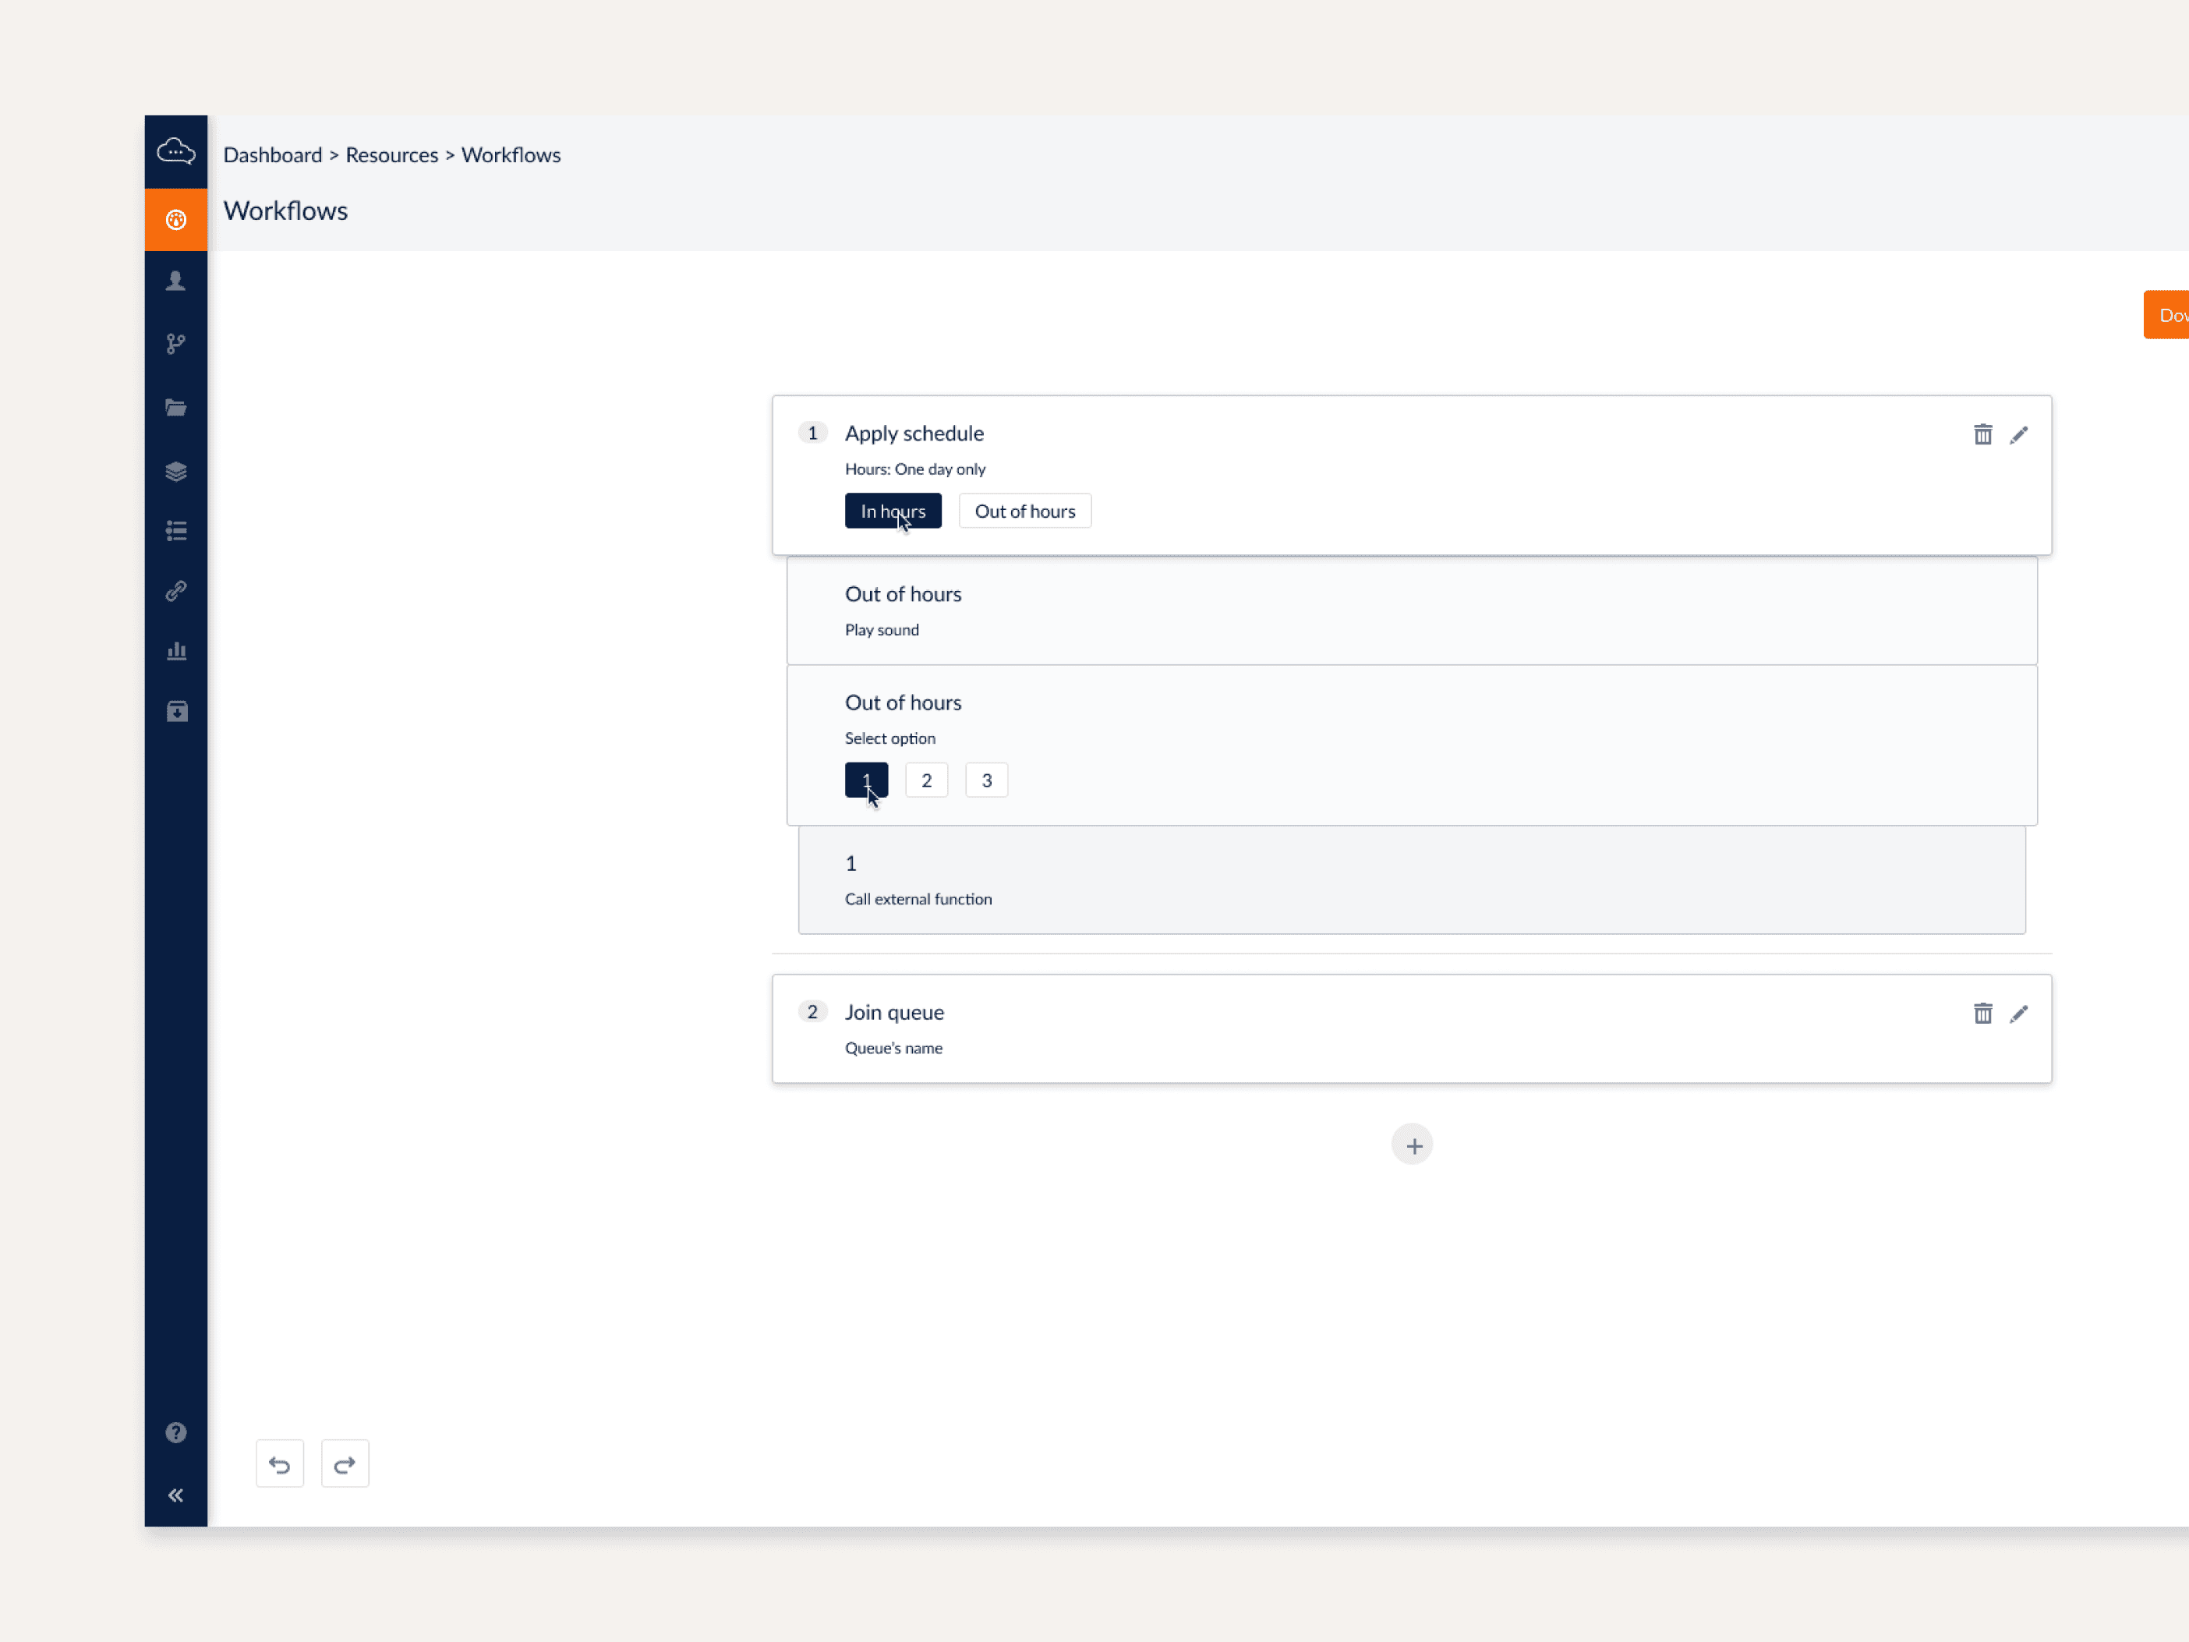Viewport: 2189px width, 1642px height.
Task: Switch to Out of hours branch
Action: point(1024,511)
